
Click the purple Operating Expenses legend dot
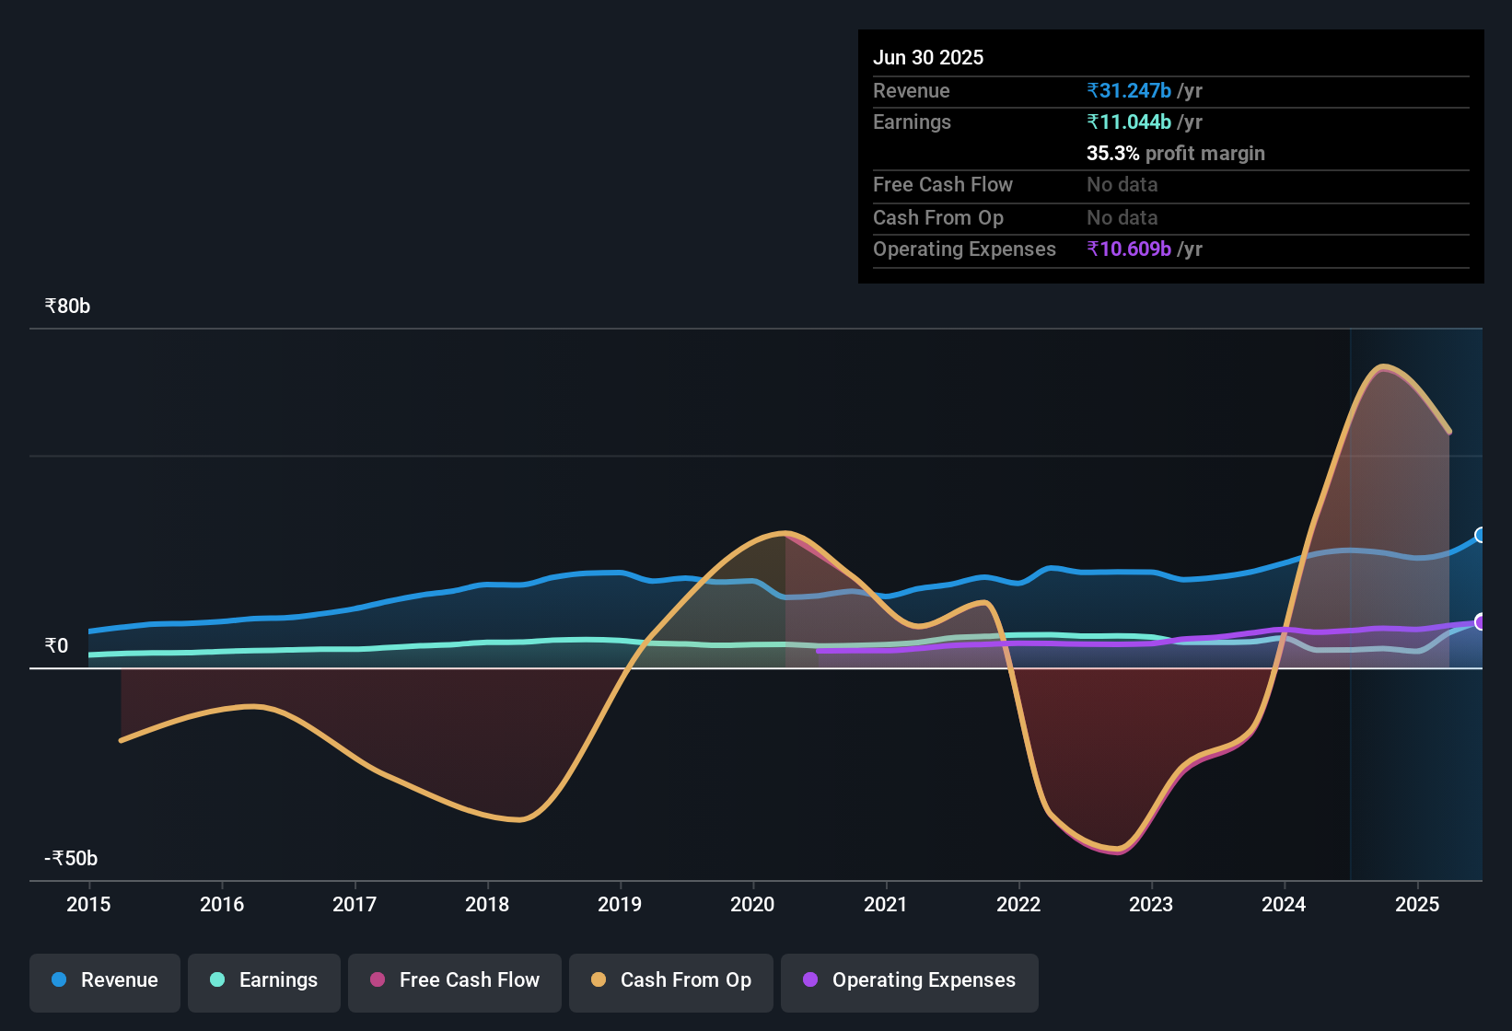(810, 980)
